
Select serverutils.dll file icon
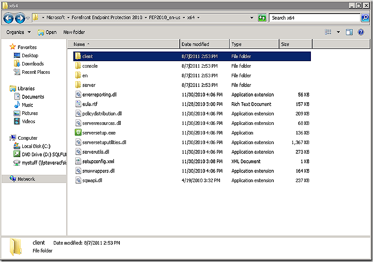point(78,152)
